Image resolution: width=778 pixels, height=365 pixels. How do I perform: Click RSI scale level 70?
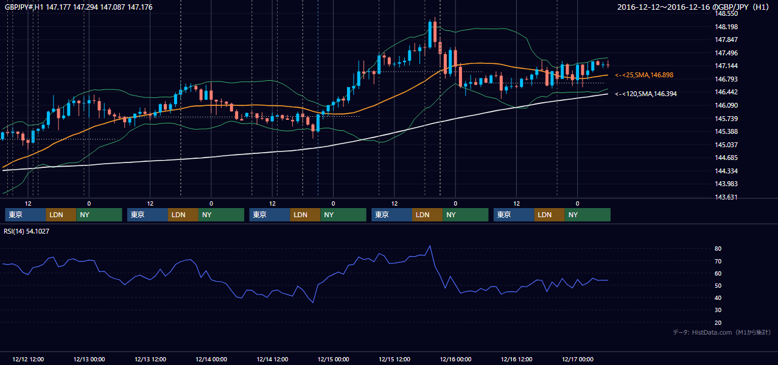tap(718, 261)
